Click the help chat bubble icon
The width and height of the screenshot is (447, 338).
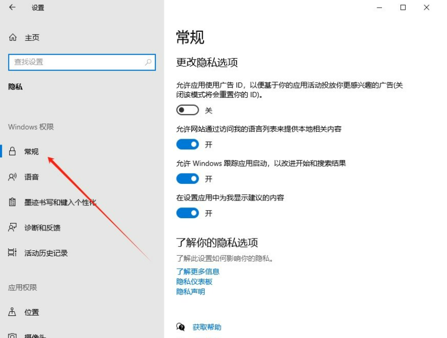pyautogui.click(x=181, y=327)
